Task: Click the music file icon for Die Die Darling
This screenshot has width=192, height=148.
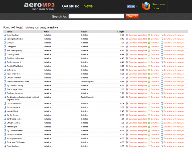Action: pos(5,115)
